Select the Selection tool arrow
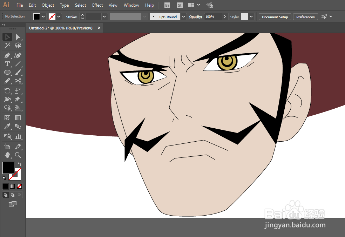 (7, 37)
